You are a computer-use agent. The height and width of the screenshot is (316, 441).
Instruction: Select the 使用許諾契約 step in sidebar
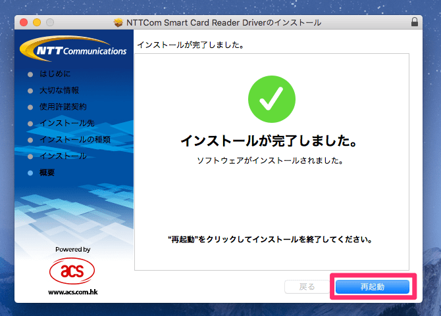tap(63, 106)
